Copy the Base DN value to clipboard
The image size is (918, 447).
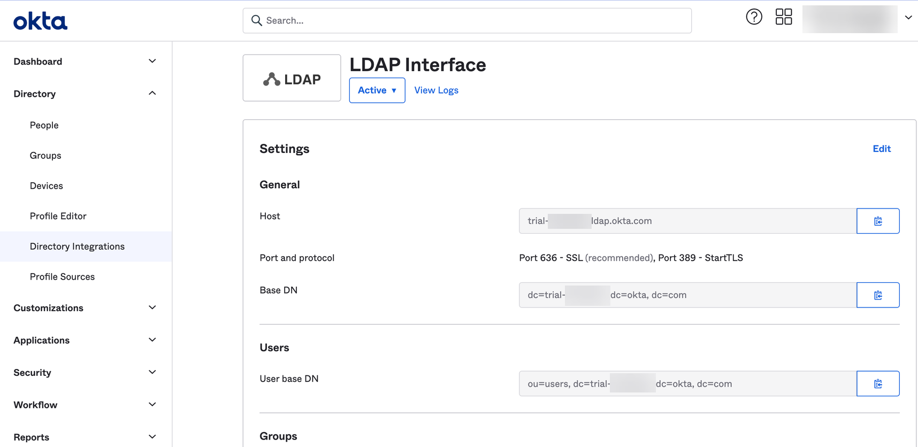pos(878,295)
